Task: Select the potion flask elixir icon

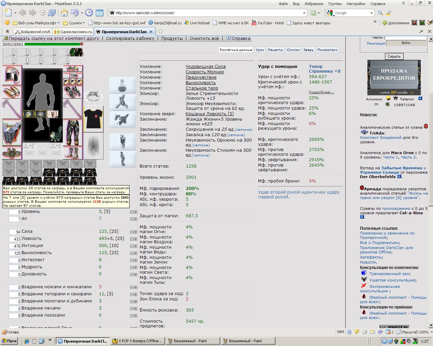Action: click(122, 85)
